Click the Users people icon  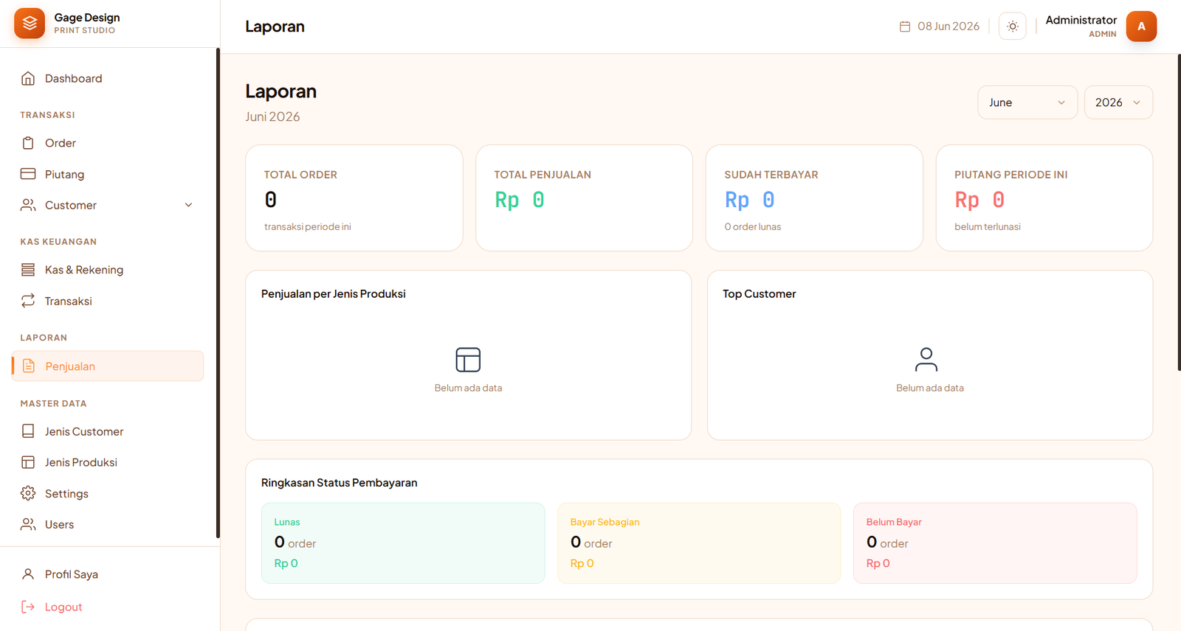[x=28, y=524]
